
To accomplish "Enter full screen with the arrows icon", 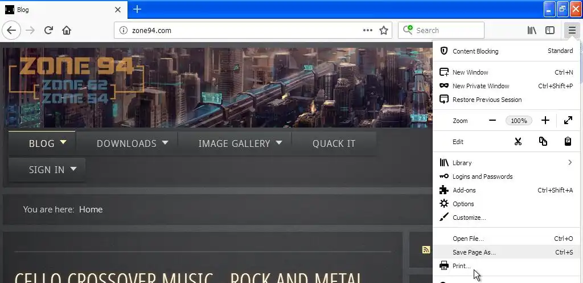I will 568,121.
